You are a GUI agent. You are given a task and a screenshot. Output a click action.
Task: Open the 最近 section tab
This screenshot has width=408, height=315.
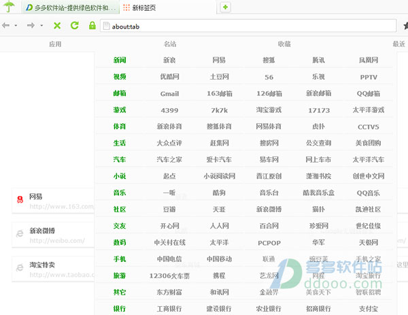click(399, 44)
